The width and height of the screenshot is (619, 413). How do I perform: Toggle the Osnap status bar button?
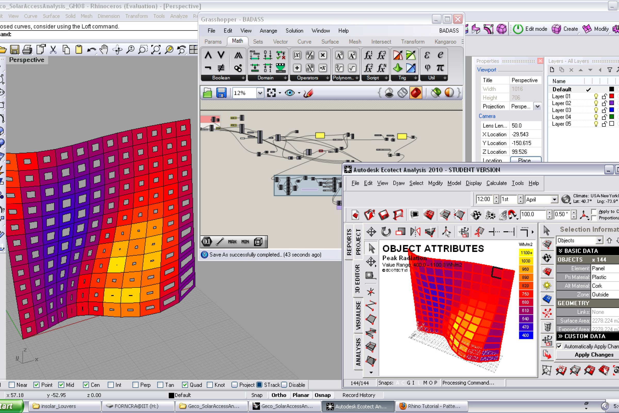pyautogui.click(x=322, y=395)
